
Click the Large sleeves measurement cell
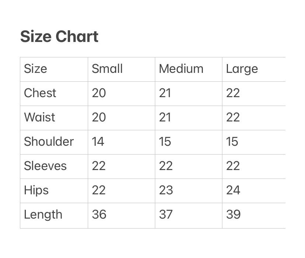(233, 166)
